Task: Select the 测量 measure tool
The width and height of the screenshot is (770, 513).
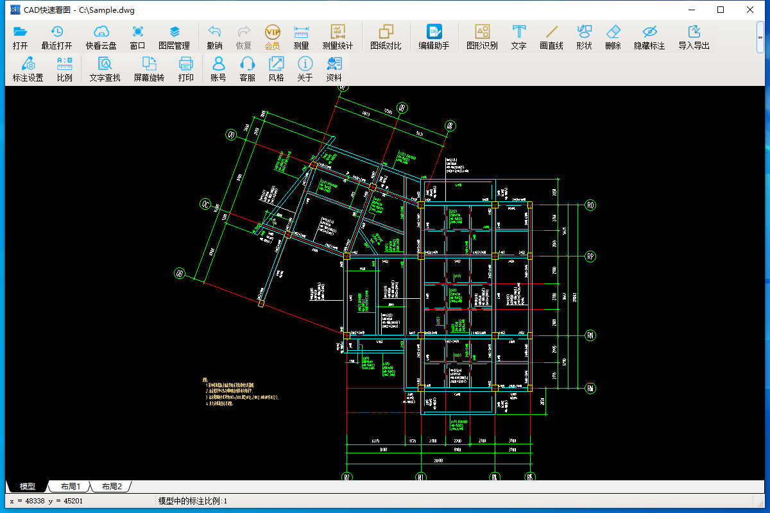Action: [302, 38]
